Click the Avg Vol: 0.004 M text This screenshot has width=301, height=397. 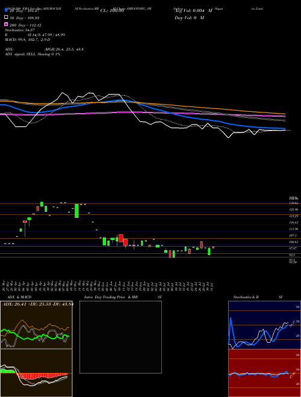click(x=193, y=11)
